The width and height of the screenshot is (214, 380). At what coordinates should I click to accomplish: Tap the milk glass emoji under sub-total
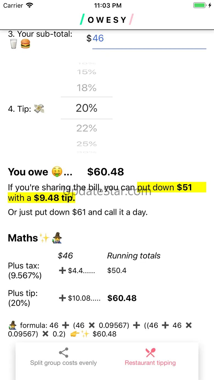pos(13,44)
